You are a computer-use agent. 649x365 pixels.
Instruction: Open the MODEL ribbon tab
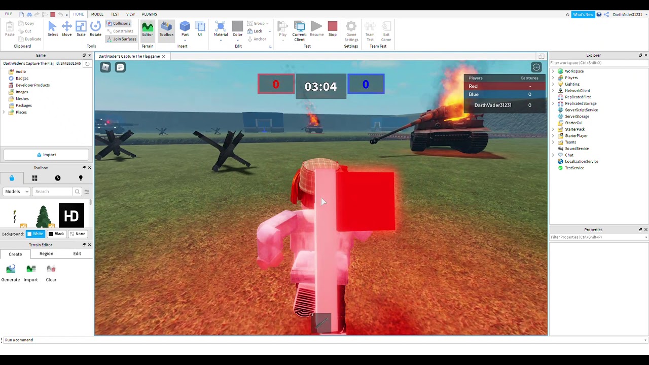pyautogui.click(x=97, y=14)
